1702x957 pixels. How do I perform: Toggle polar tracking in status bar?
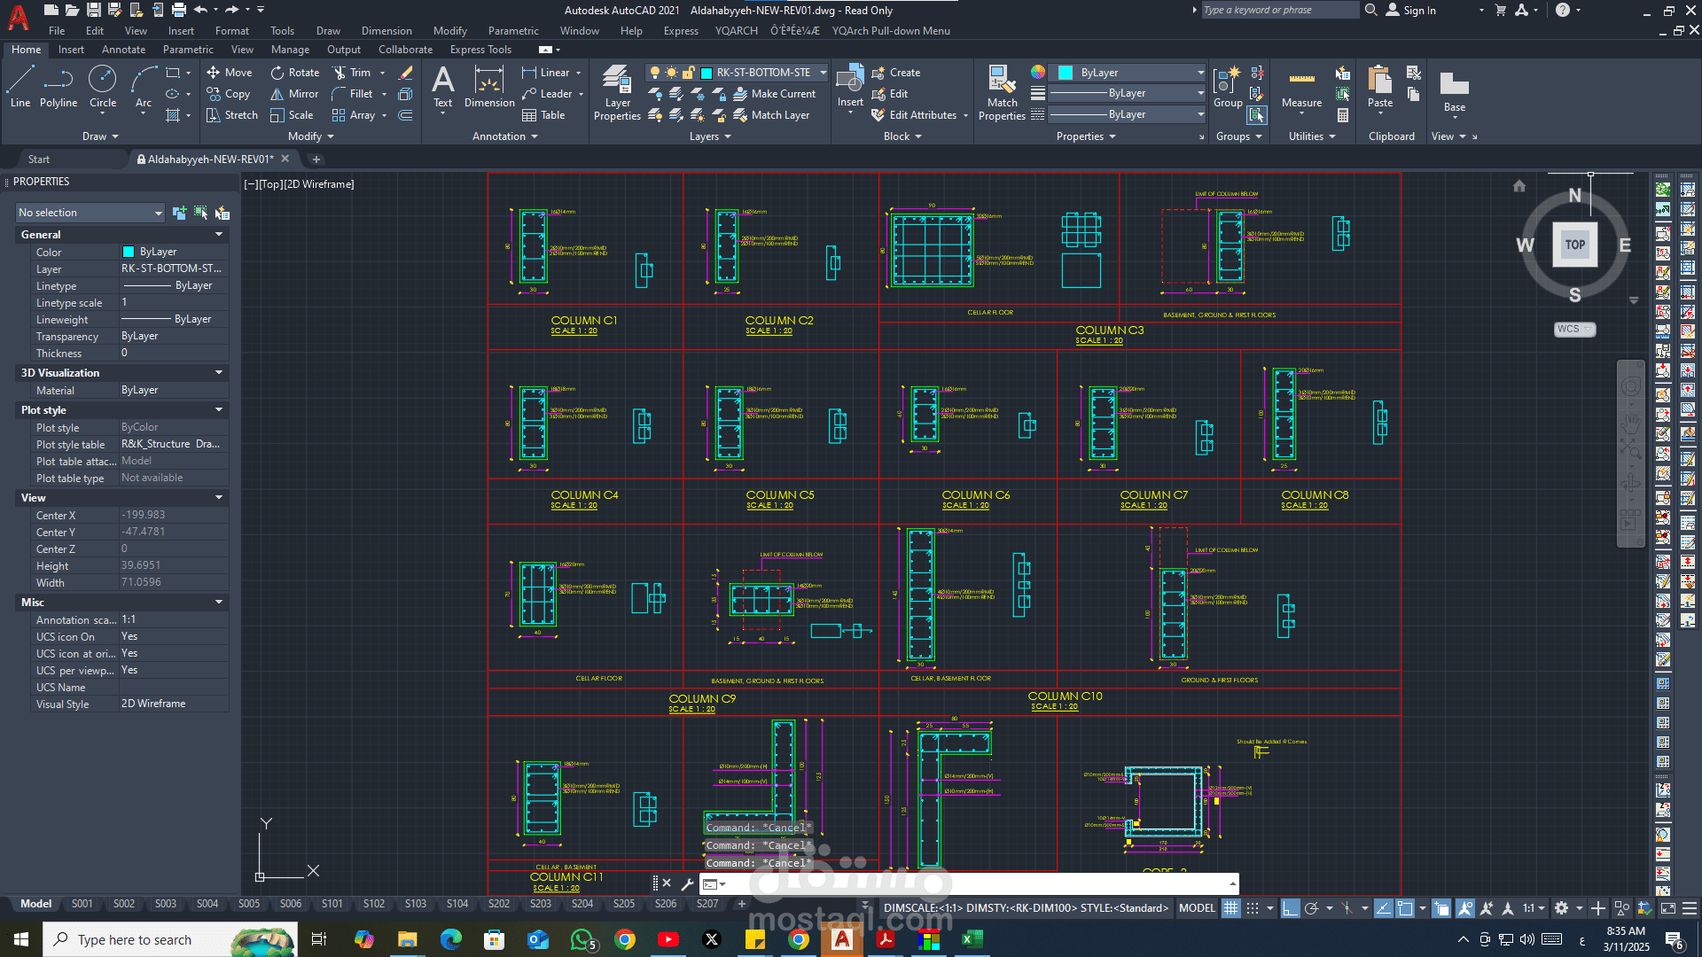coord(1312,908)
